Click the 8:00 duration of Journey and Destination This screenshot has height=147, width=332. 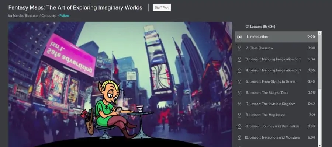[311, 126]
